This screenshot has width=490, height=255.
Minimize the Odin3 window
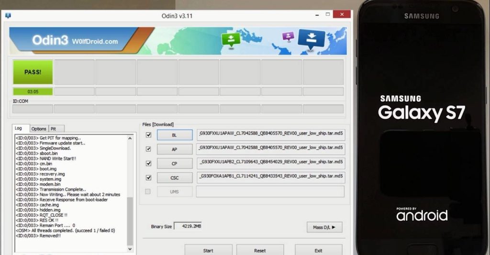[317, 15]
